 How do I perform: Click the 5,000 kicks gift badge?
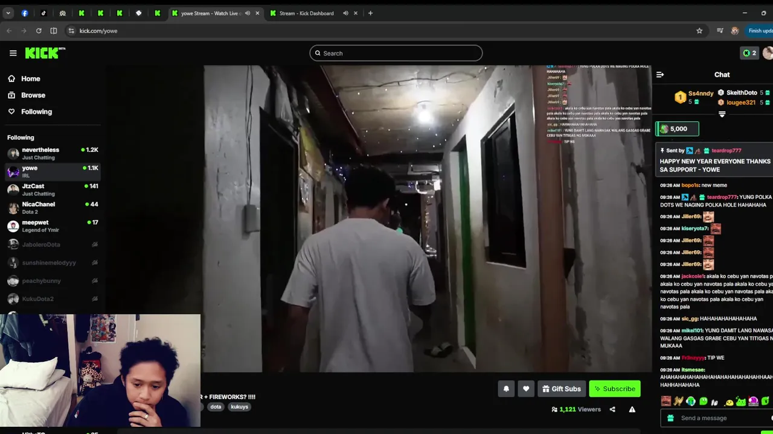click(x=677, y=128)
